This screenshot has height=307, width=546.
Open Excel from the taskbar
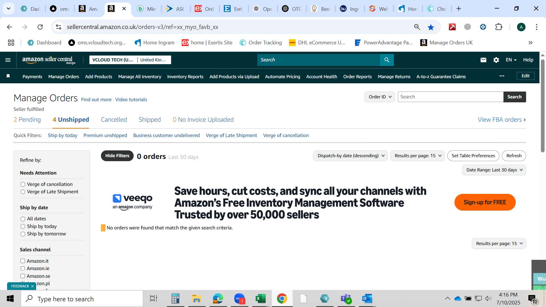(260, 298)
